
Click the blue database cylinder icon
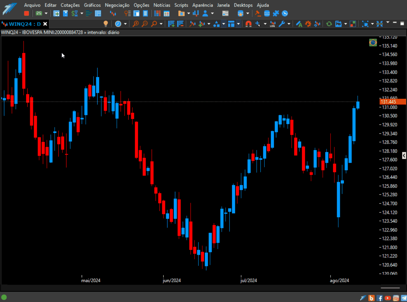pyautogui.click(x=267, y=13)
